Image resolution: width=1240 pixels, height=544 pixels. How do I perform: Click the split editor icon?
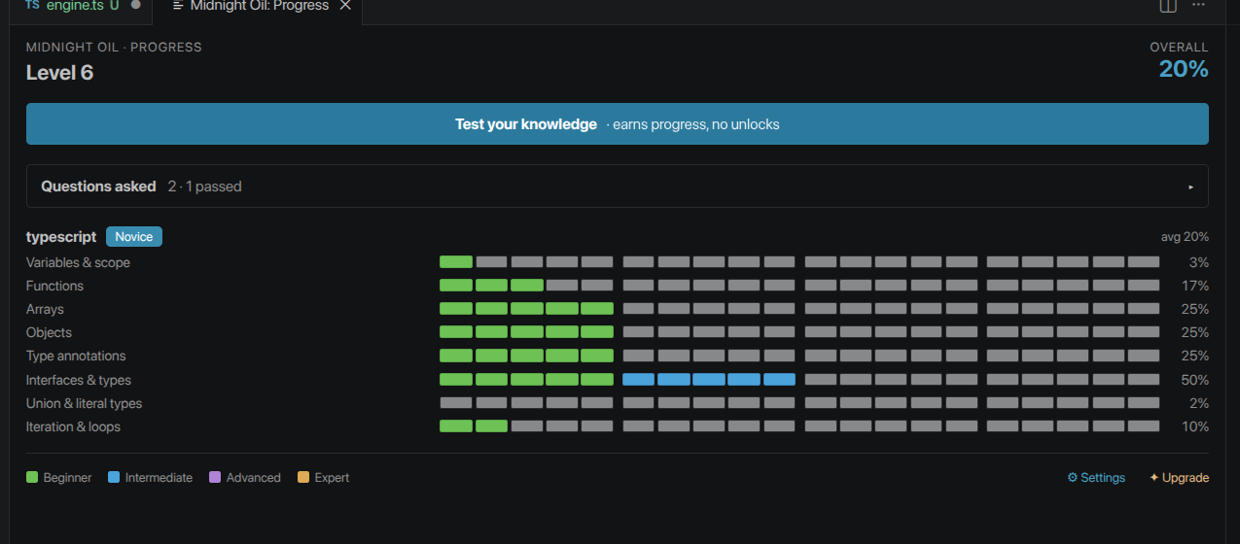[1168, 6]
